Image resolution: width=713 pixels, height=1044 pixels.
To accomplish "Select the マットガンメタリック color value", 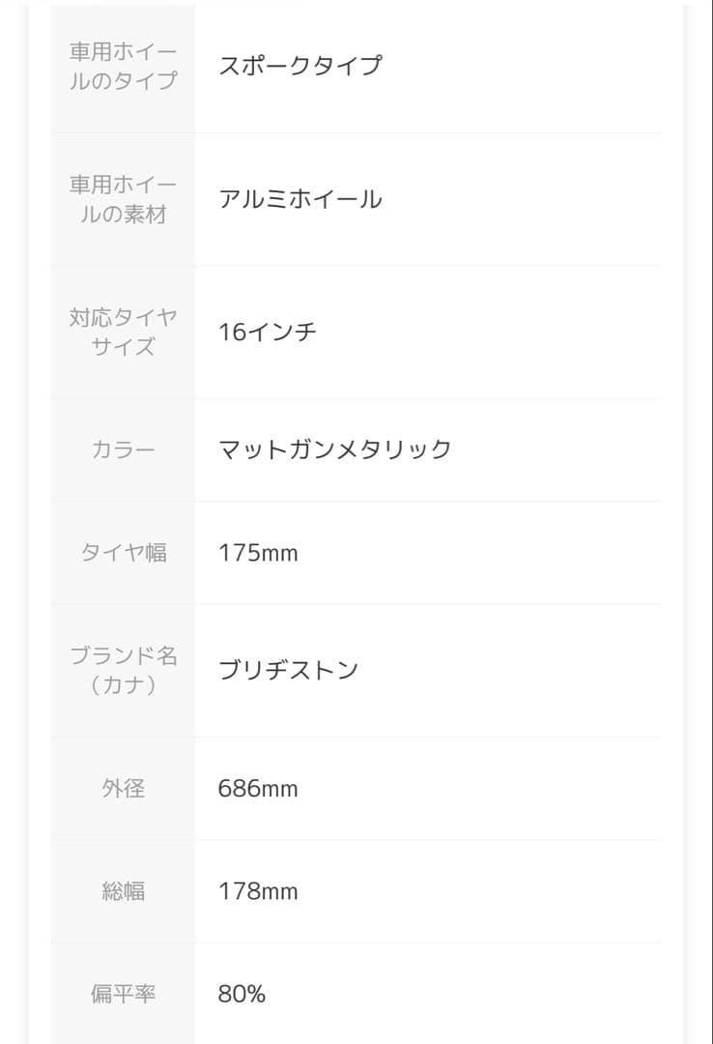I will 334,449.
